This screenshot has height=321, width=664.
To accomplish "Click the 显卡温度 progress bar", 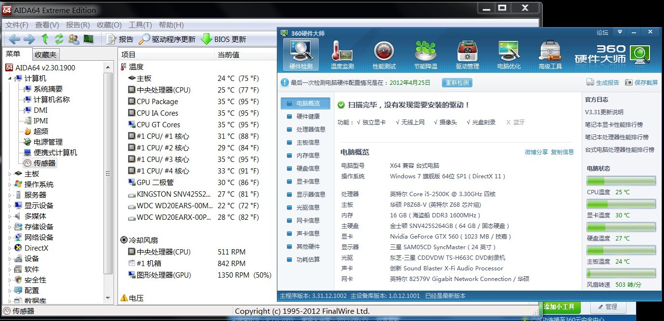I will pos(621,204).
